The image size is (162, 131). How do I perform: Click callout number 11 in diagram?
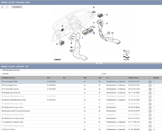tap(113, 33)
